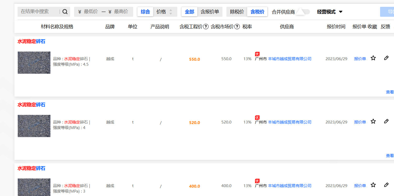The width and height of the screenshot is (394, 196).
Task: Open 报价单 link in 520.0 row
Action: coord(360,122)
